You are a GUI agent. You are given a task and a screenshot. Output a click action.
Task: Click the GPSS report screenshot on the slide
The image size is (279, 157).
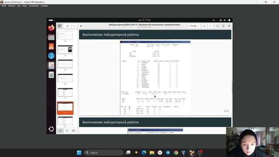(x=155, y=78)
